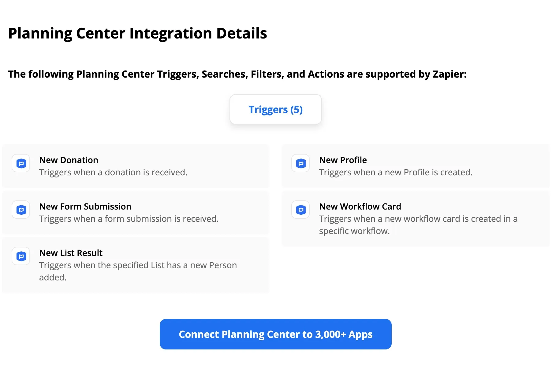Click the Planning Center Integration Details heading
Image resolution: width=552 pixels, height=380 pixels.
tap(138, 33)
